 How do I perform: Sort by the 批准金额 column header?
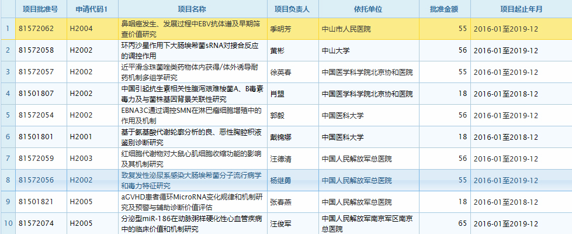coord(444,10)
